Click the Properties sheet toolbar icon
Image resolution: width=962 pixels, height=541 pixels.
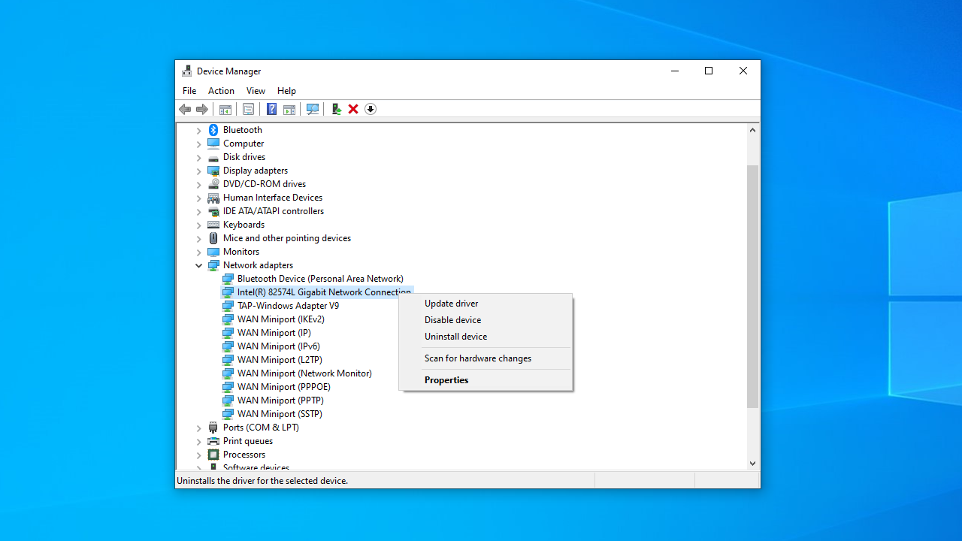coord(248,109)
